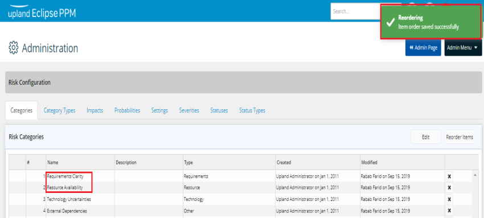Click scrollbar up arrow in table

(x=475, y=175)
